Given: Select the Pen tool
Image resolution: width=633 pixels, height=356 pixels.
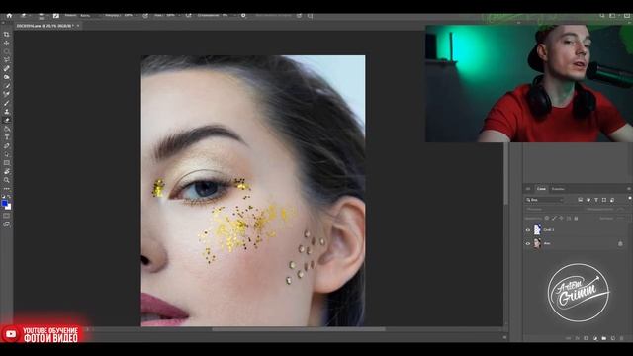Looking at the screenshot, I should point(7,146).
